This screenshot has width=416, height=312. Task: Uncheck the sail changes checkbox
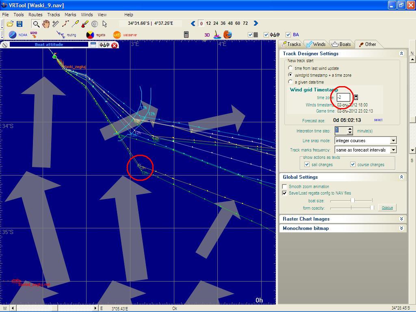tap(307, 165)
